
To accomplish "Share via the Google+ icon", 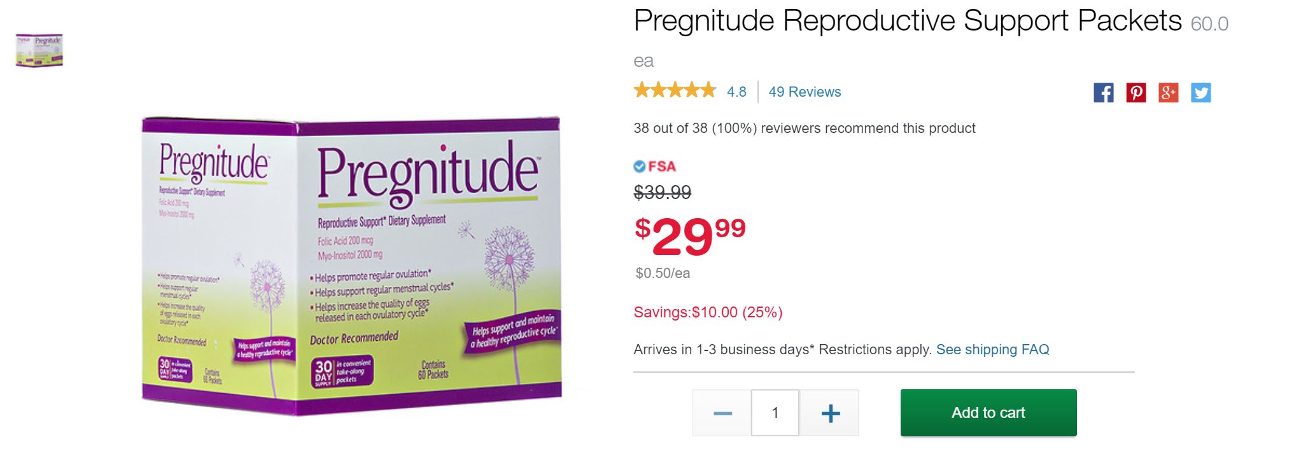I will (x=1168, y=93).
